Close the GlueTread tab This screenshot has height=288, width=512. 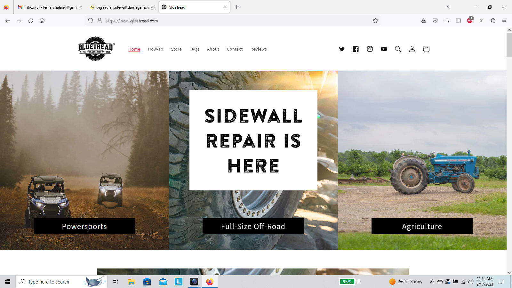[225, 7]
